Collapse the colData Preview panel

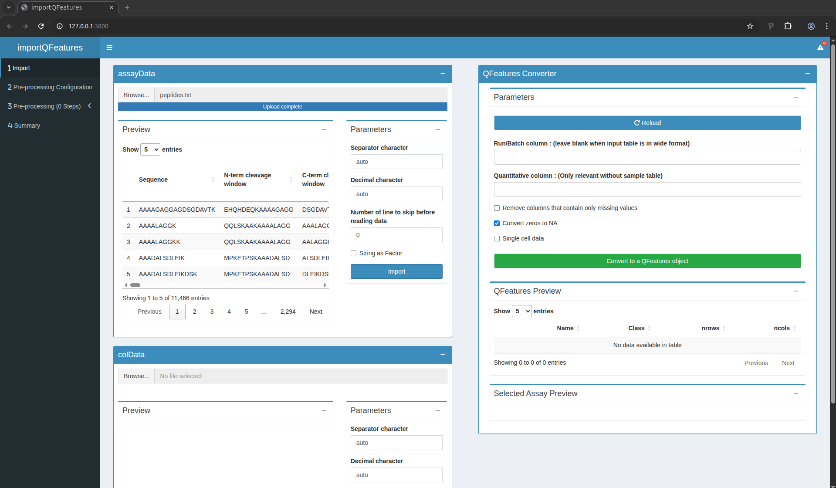(324, 410)
